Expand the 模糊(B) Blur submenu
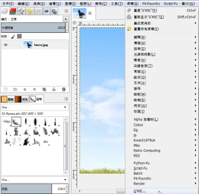The height and width of the screenshot is (194, 199). tap(162, 37)
